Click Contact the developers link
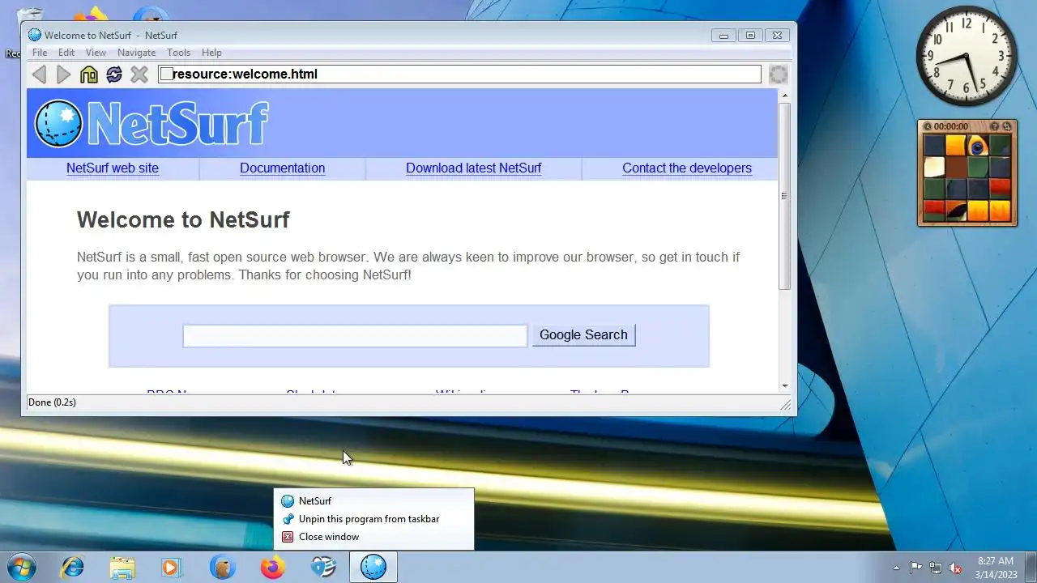The image size is (1037, 583). coord(687,168)
